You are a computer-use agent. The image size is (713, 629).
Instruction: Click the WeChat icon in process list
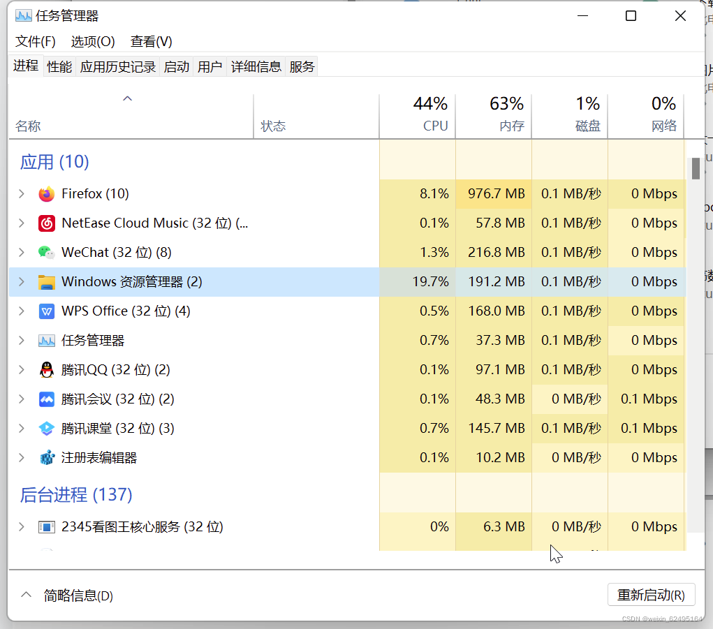[x=46, y=252]
